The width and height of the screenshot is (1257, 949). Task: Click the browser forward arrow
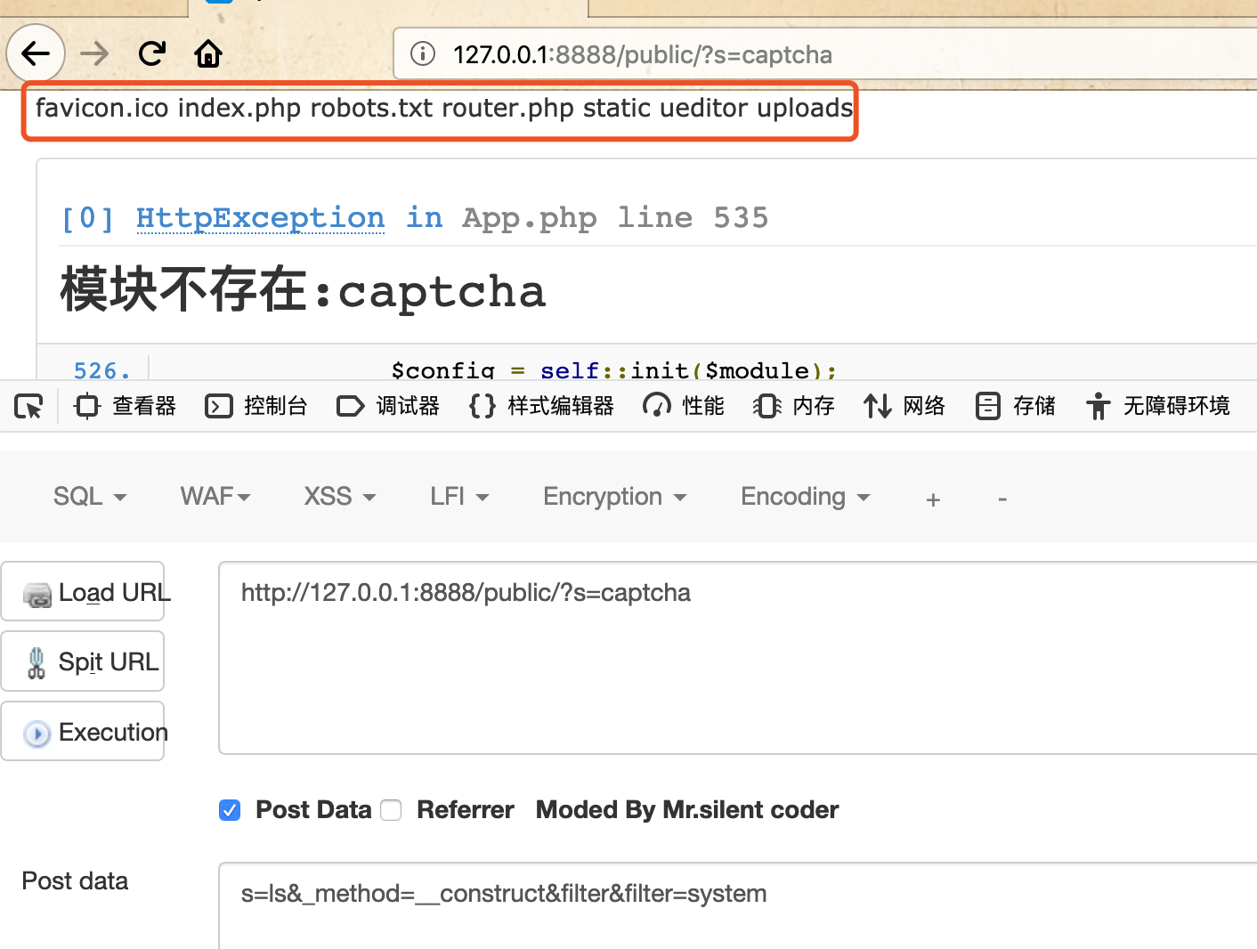94,54
